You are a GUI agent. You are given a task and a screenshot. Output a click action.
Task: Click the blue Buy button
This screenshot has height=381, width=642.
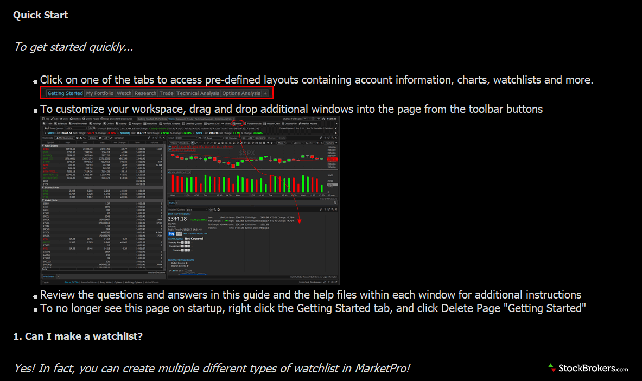(171, 233)
